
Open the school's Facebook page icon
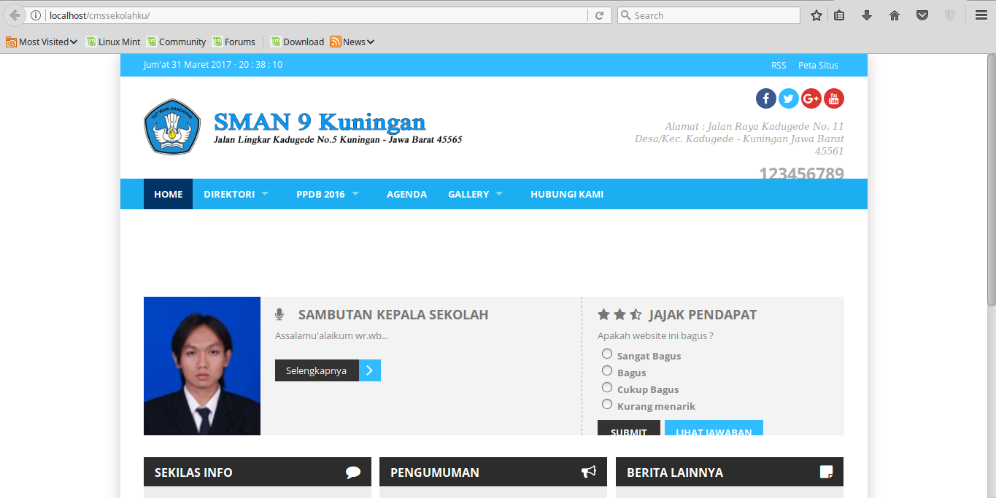click(765, 98)
